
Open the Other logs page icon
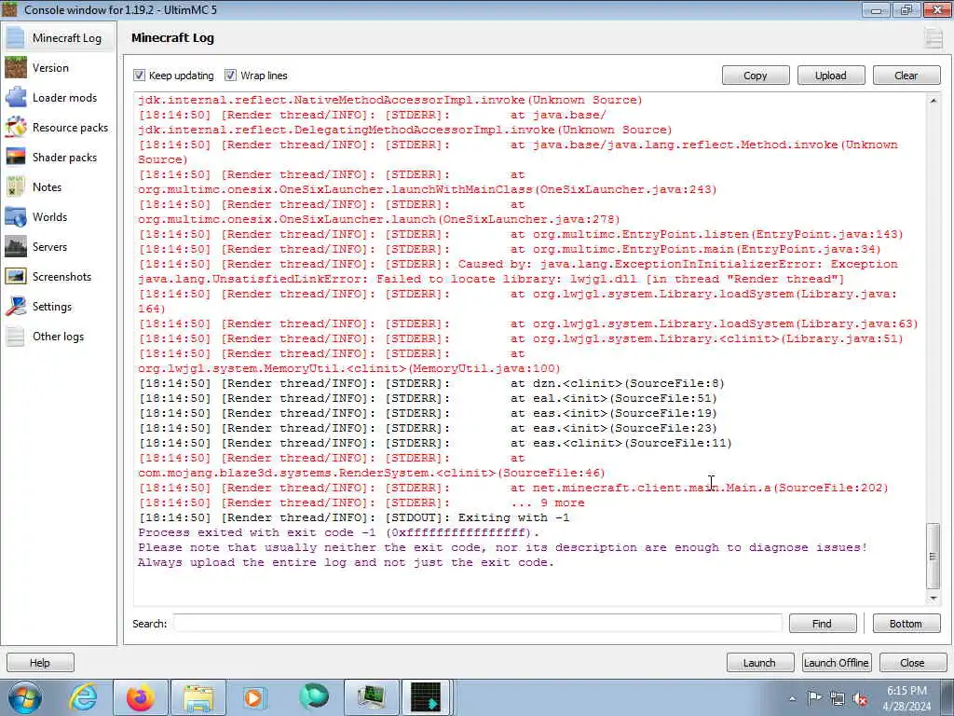pos(16,336)
